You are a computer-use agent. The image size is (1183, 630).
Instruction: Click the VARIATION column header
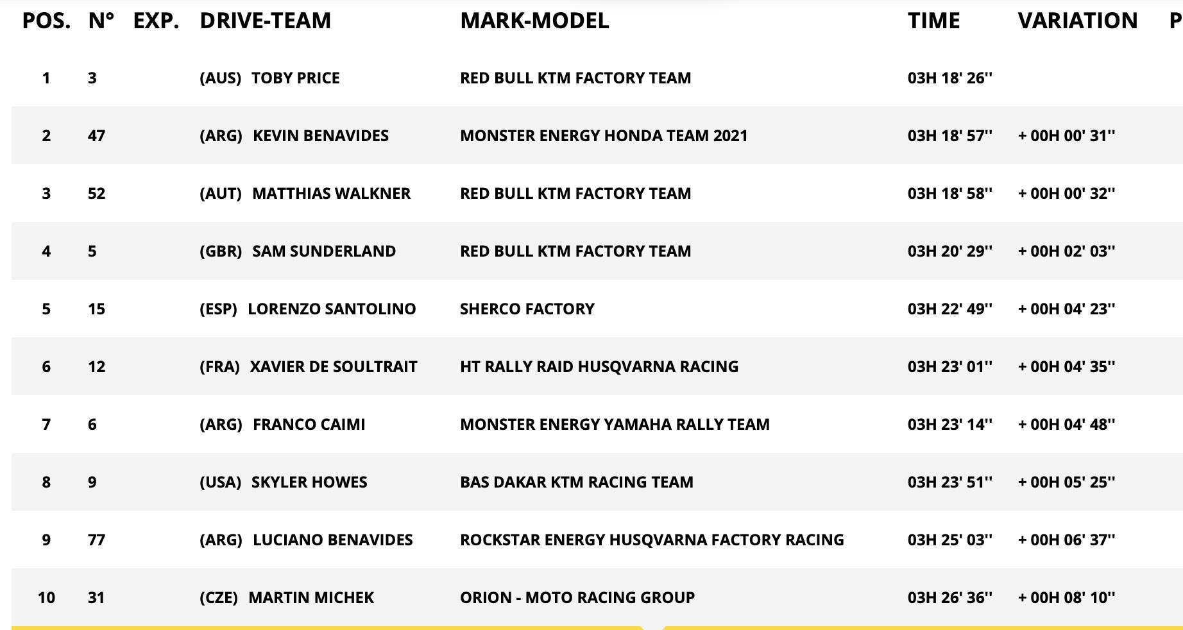pos(1077,21)
